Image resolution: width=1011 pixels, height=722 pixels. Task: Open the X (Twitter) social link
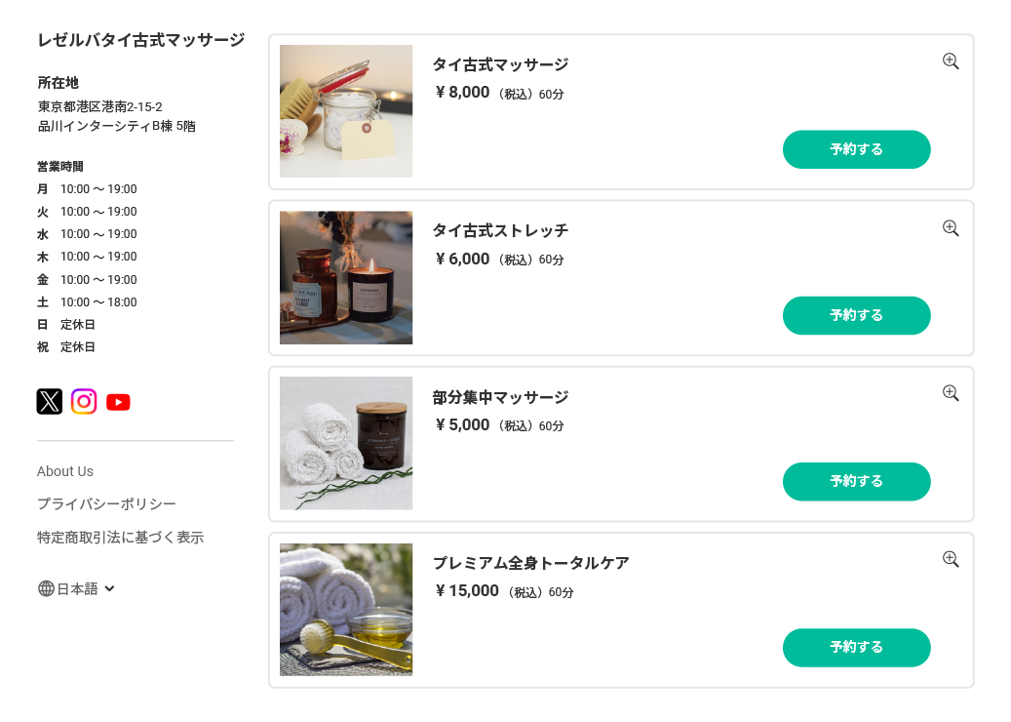pos(50,401)
